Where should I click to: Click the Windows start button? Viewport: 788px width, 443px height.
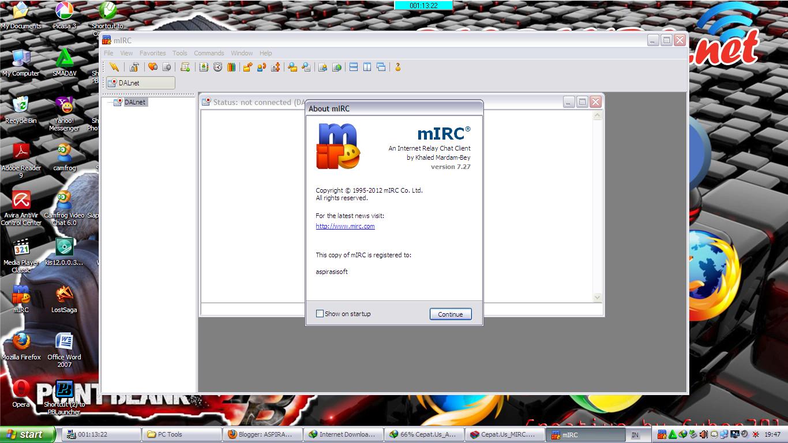(28, 434)
